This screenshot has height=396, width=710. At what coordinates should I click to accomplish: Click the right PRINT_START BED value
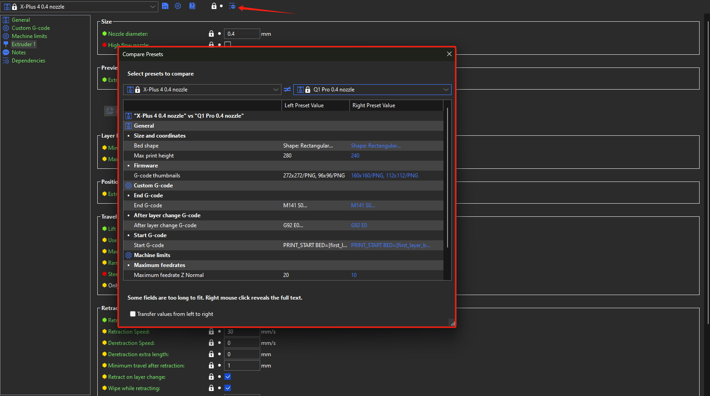click(x=391, y=245)
